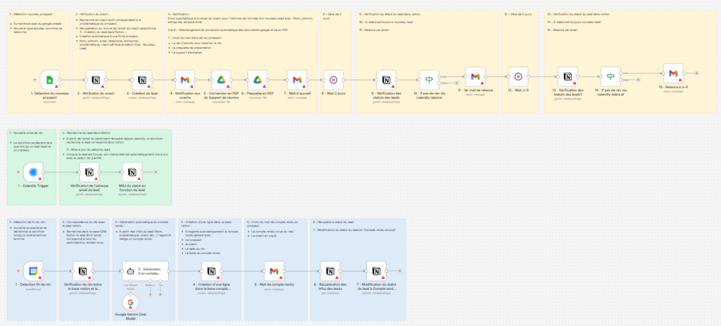
Task: Click the '4 - Notification aux coachs' Gmail node
Action: tap(184, 78)
